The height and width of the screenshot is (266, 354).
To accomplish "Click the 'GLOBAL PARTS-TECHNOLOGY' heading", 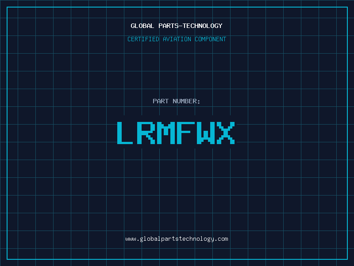I will point(177,26).
